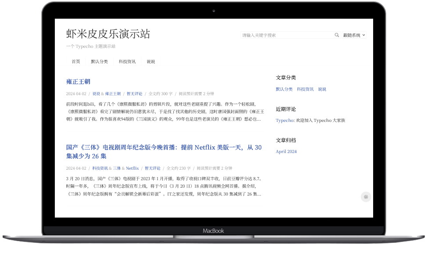Click the Typecho commenter link in 近期评论
Viewport: 428px width, 267px height.
click(284, 120)
